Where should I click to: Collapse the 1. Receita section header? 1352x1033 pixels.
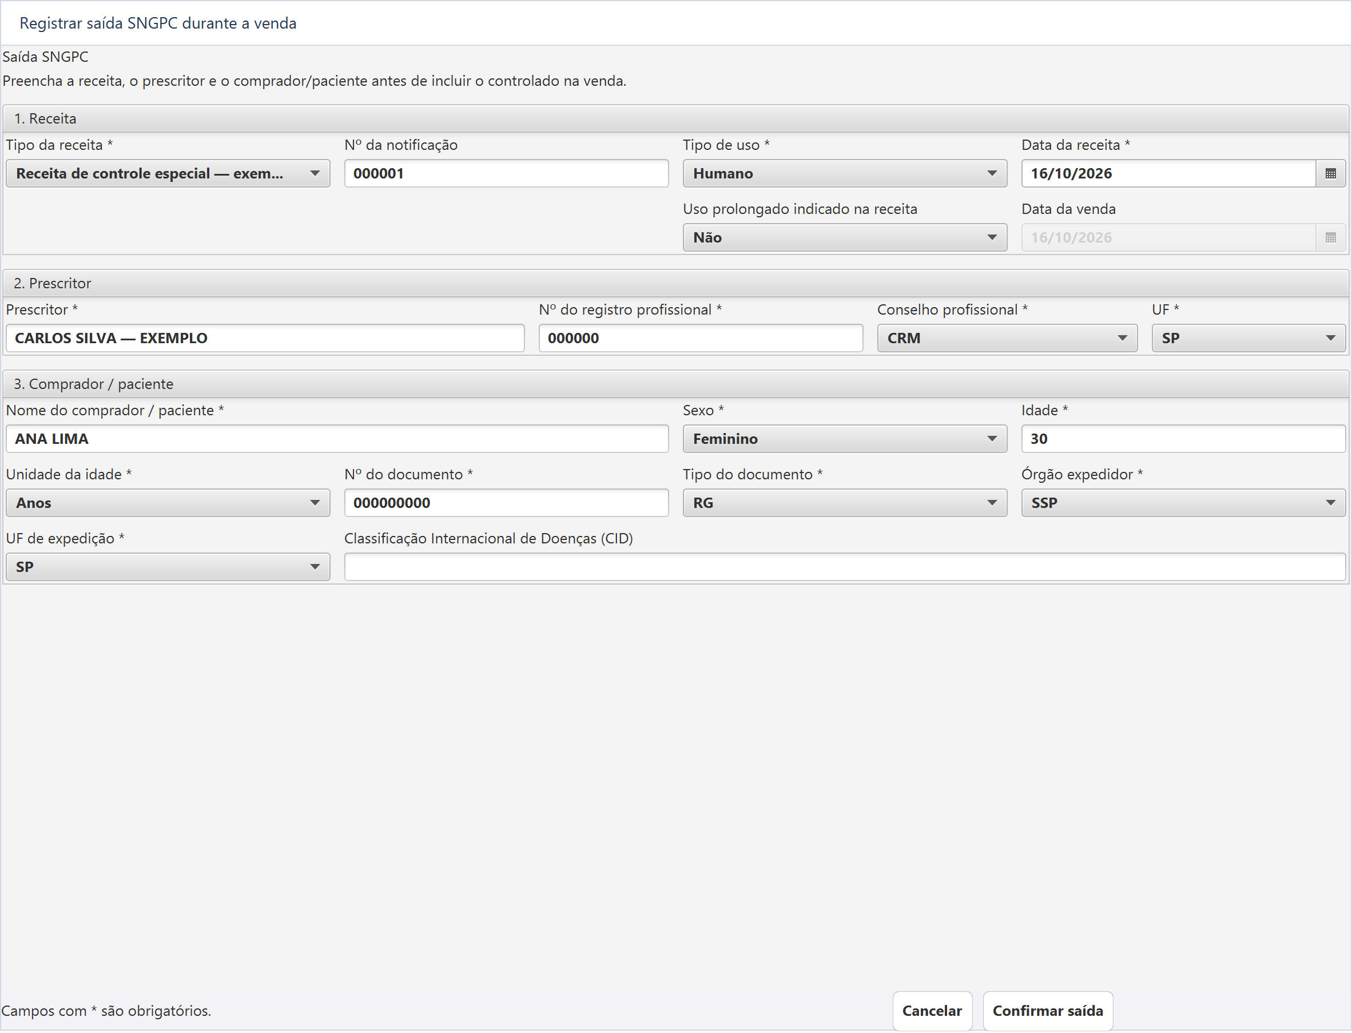[x=675, y=118]
